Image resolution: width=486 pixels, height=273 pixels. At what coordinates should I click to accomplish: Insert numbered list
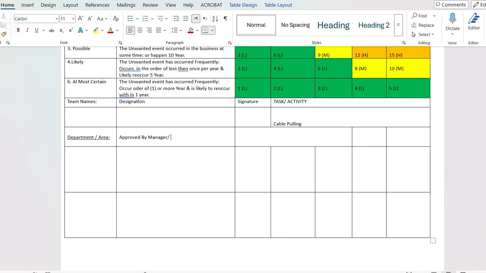(145, 19)
